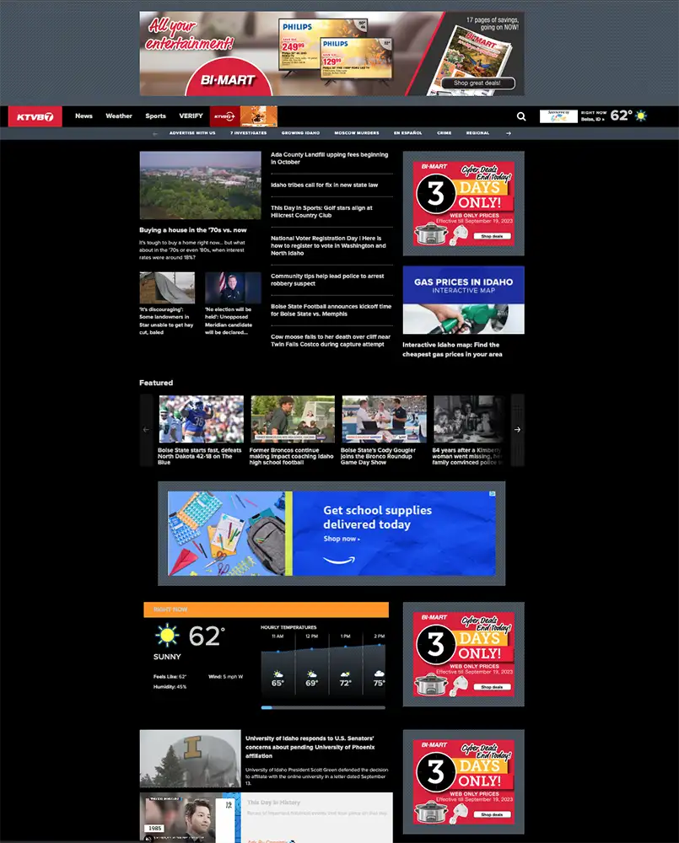Screen dimensions: 679x843
Task: Click Former Broncos continue making impact headline
Action: (291, 456)
